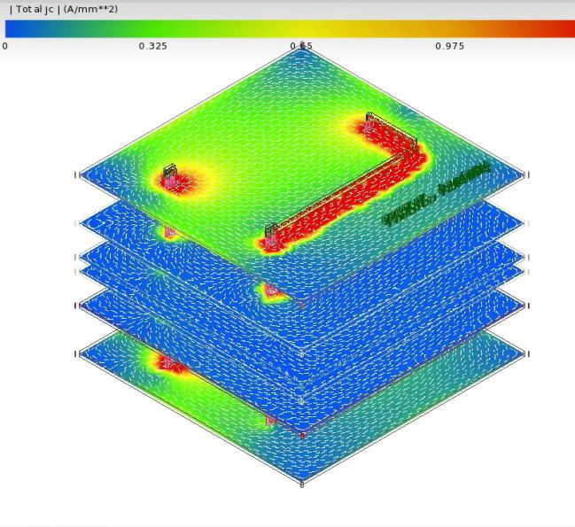Screen dimensions: 575x527
Task: Select the bottom corner vertex of lowest layer
Action: point(302,484)
